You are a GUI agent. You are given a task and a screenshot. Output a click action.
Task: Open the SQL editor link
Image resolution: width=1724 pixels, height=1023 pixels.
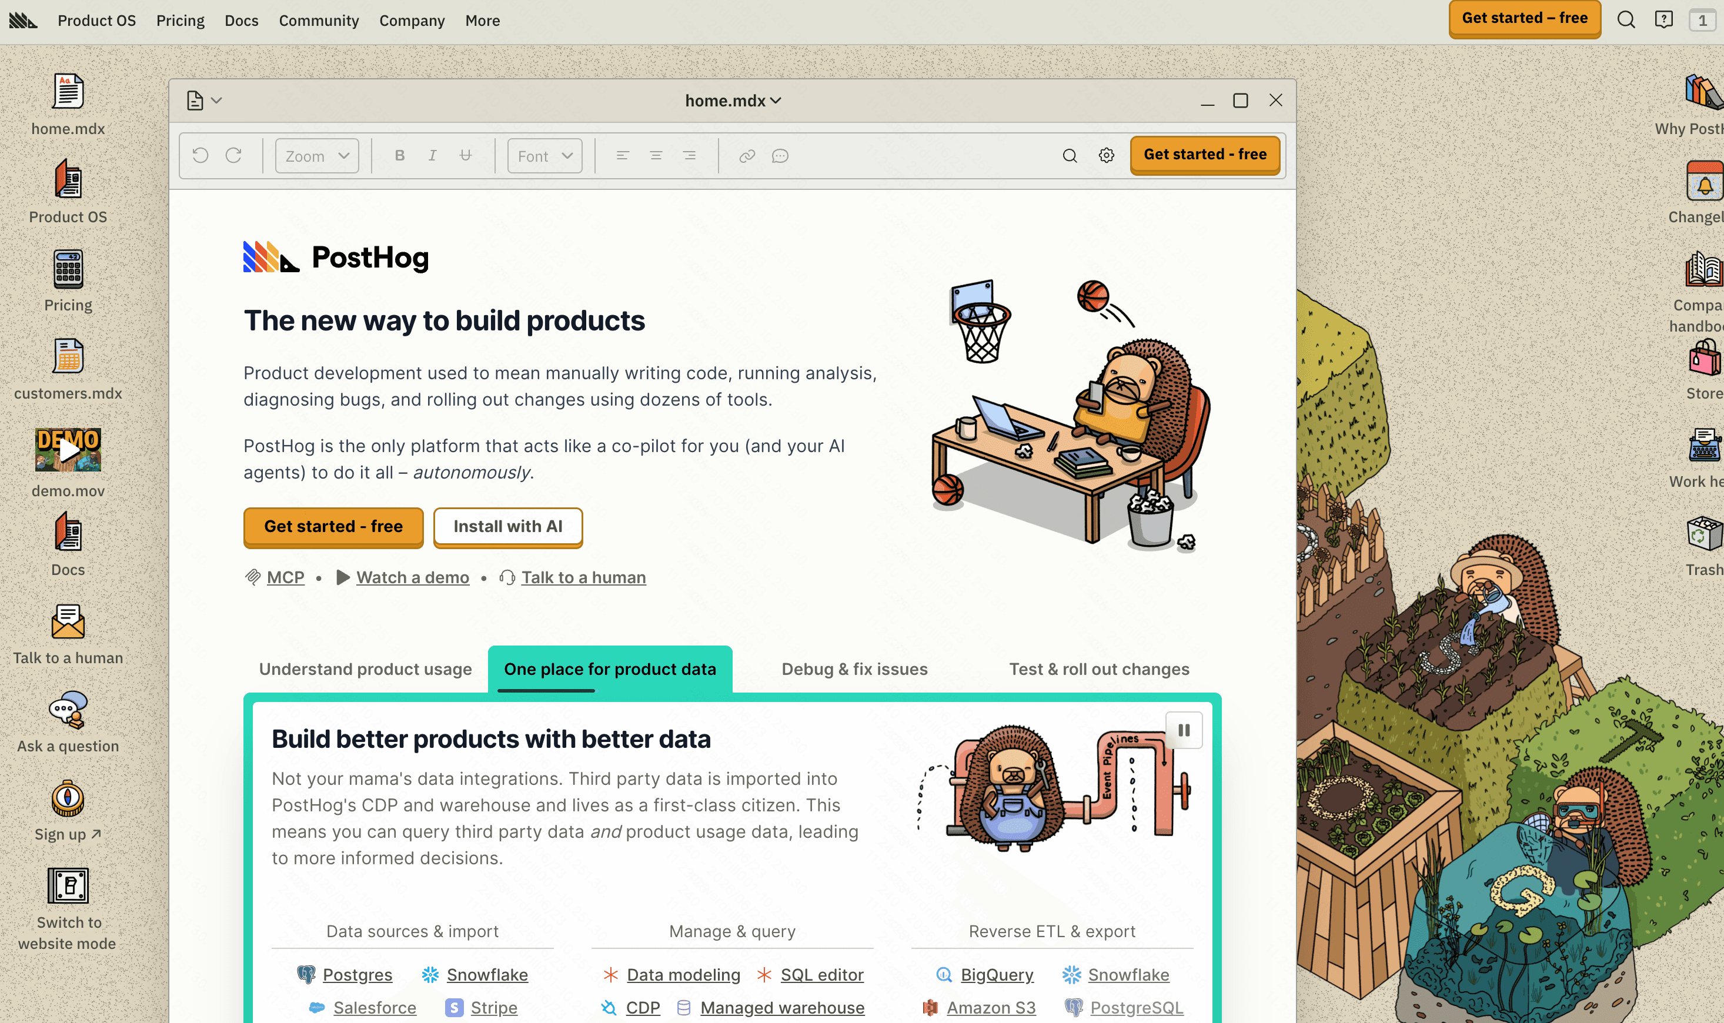[x=821, y=974]
